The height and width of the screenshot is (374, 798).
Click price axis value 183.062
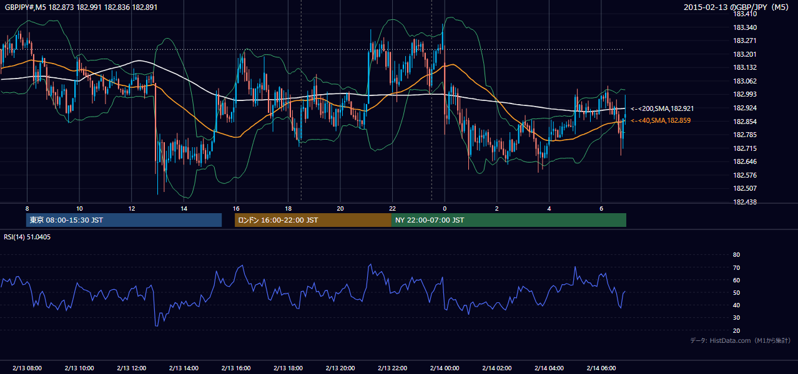coord(744,81)
